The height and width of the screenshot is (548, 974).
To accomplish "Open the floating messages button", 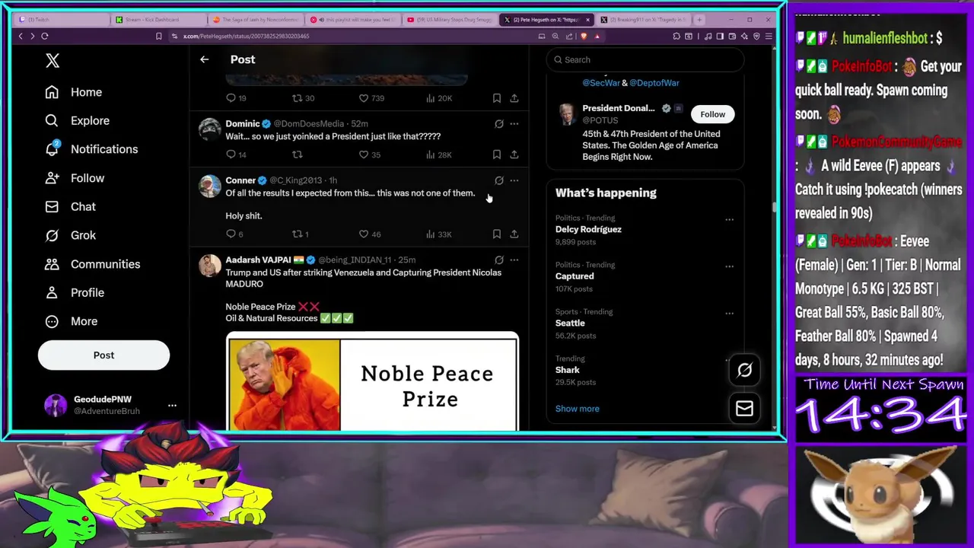I will [744, 409].
